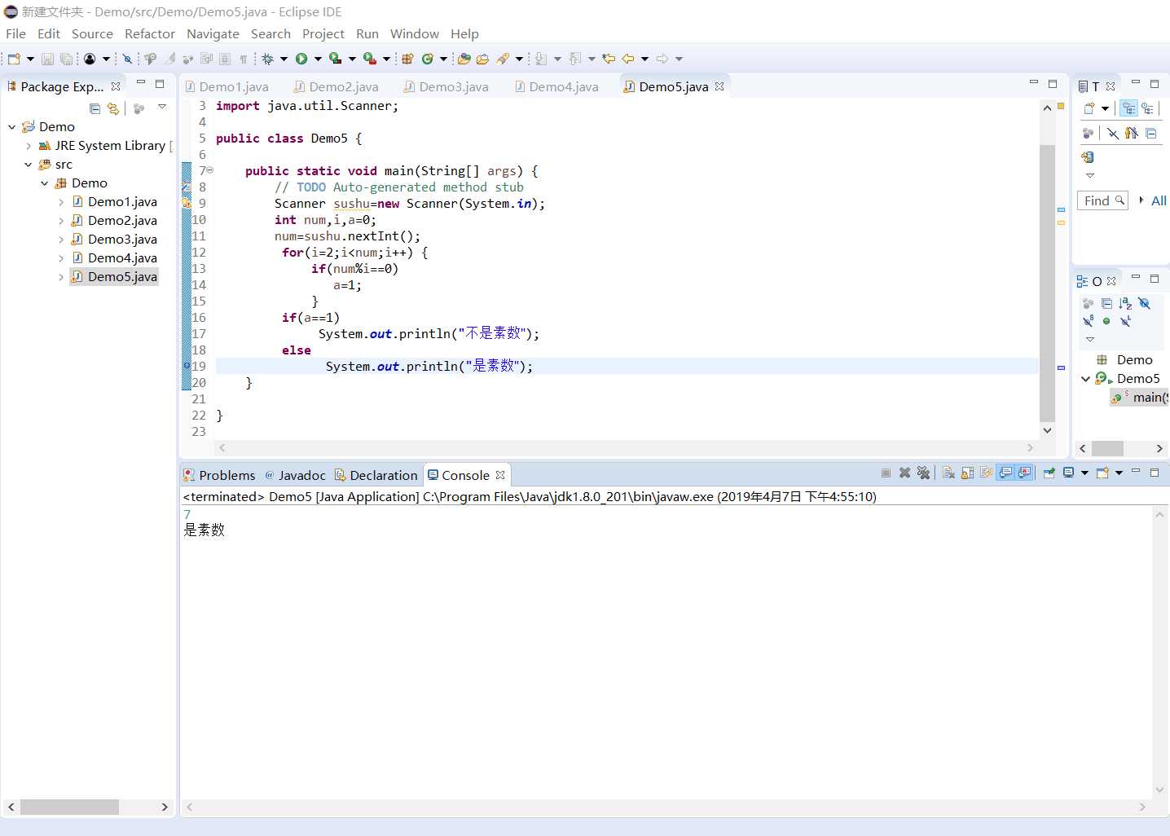Open the Debug button dropdown arrow

(284, 59)
